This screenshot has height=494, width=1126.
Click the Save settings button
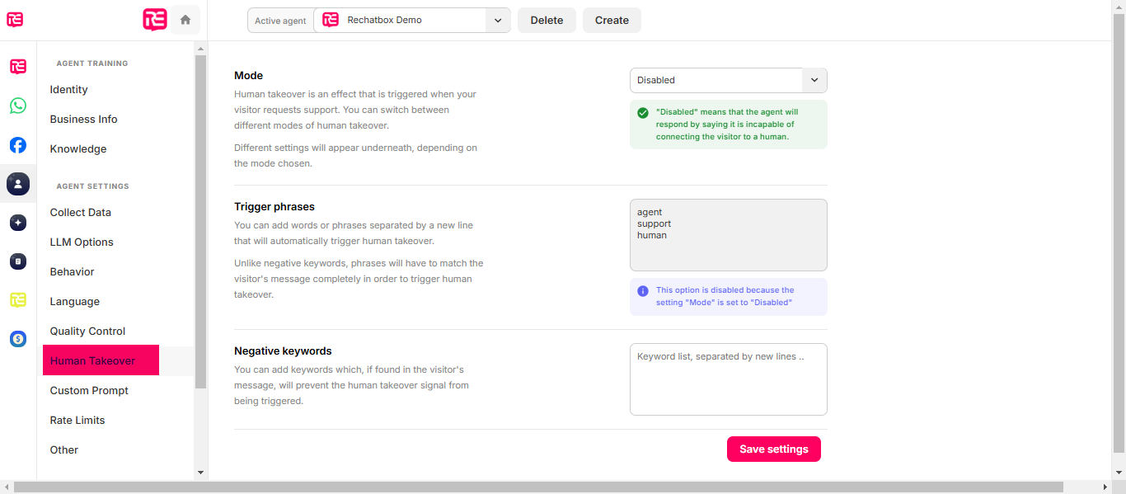774,449
